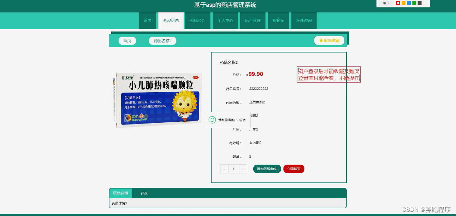
Task: Increase quantity with the plus button
Action: (243, 169)
